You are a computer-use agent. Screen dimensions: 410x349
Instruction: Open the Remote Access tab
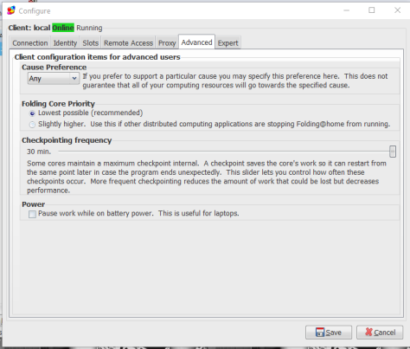128,43
